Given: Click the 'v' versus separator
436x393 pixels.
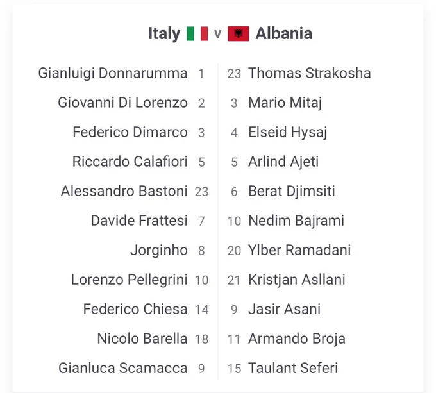Looking at the screenshot, I should (x=218, y=34).
